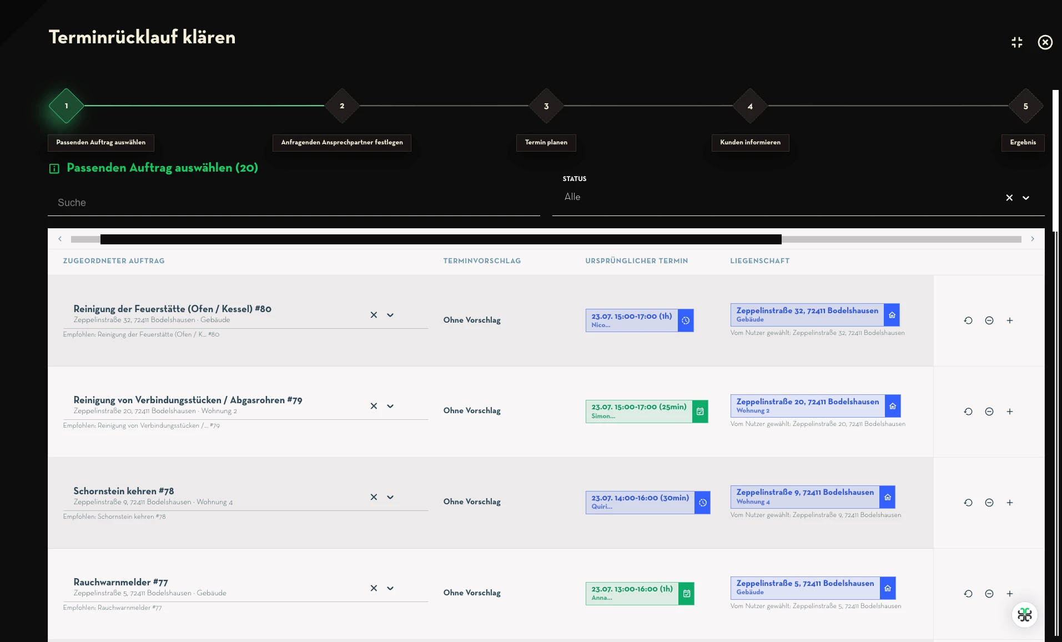Image resolution: width=1062 pixels, height=642 pixels.
Task: Click the exit fullscreen icon at top right
Action: click(x=1016, y=42)
